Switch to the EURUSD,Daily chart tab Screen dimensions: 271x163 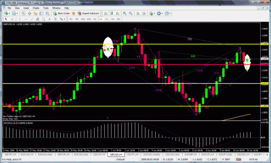tap(81, 154)
